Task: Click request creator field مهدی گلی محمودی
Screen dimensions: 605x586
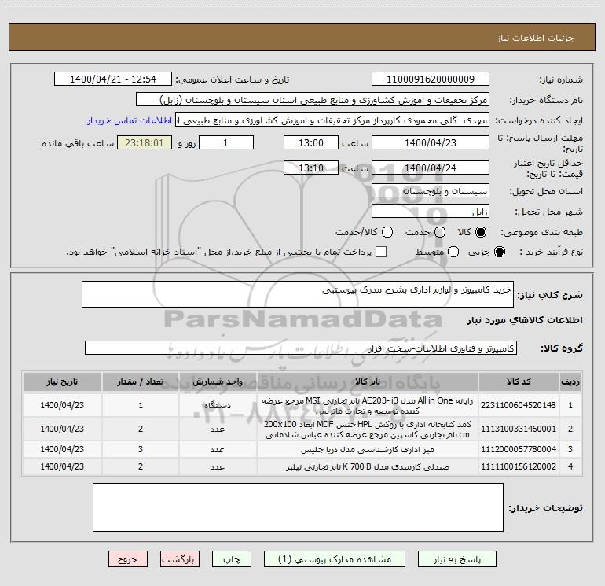Action: click(332, 120)
